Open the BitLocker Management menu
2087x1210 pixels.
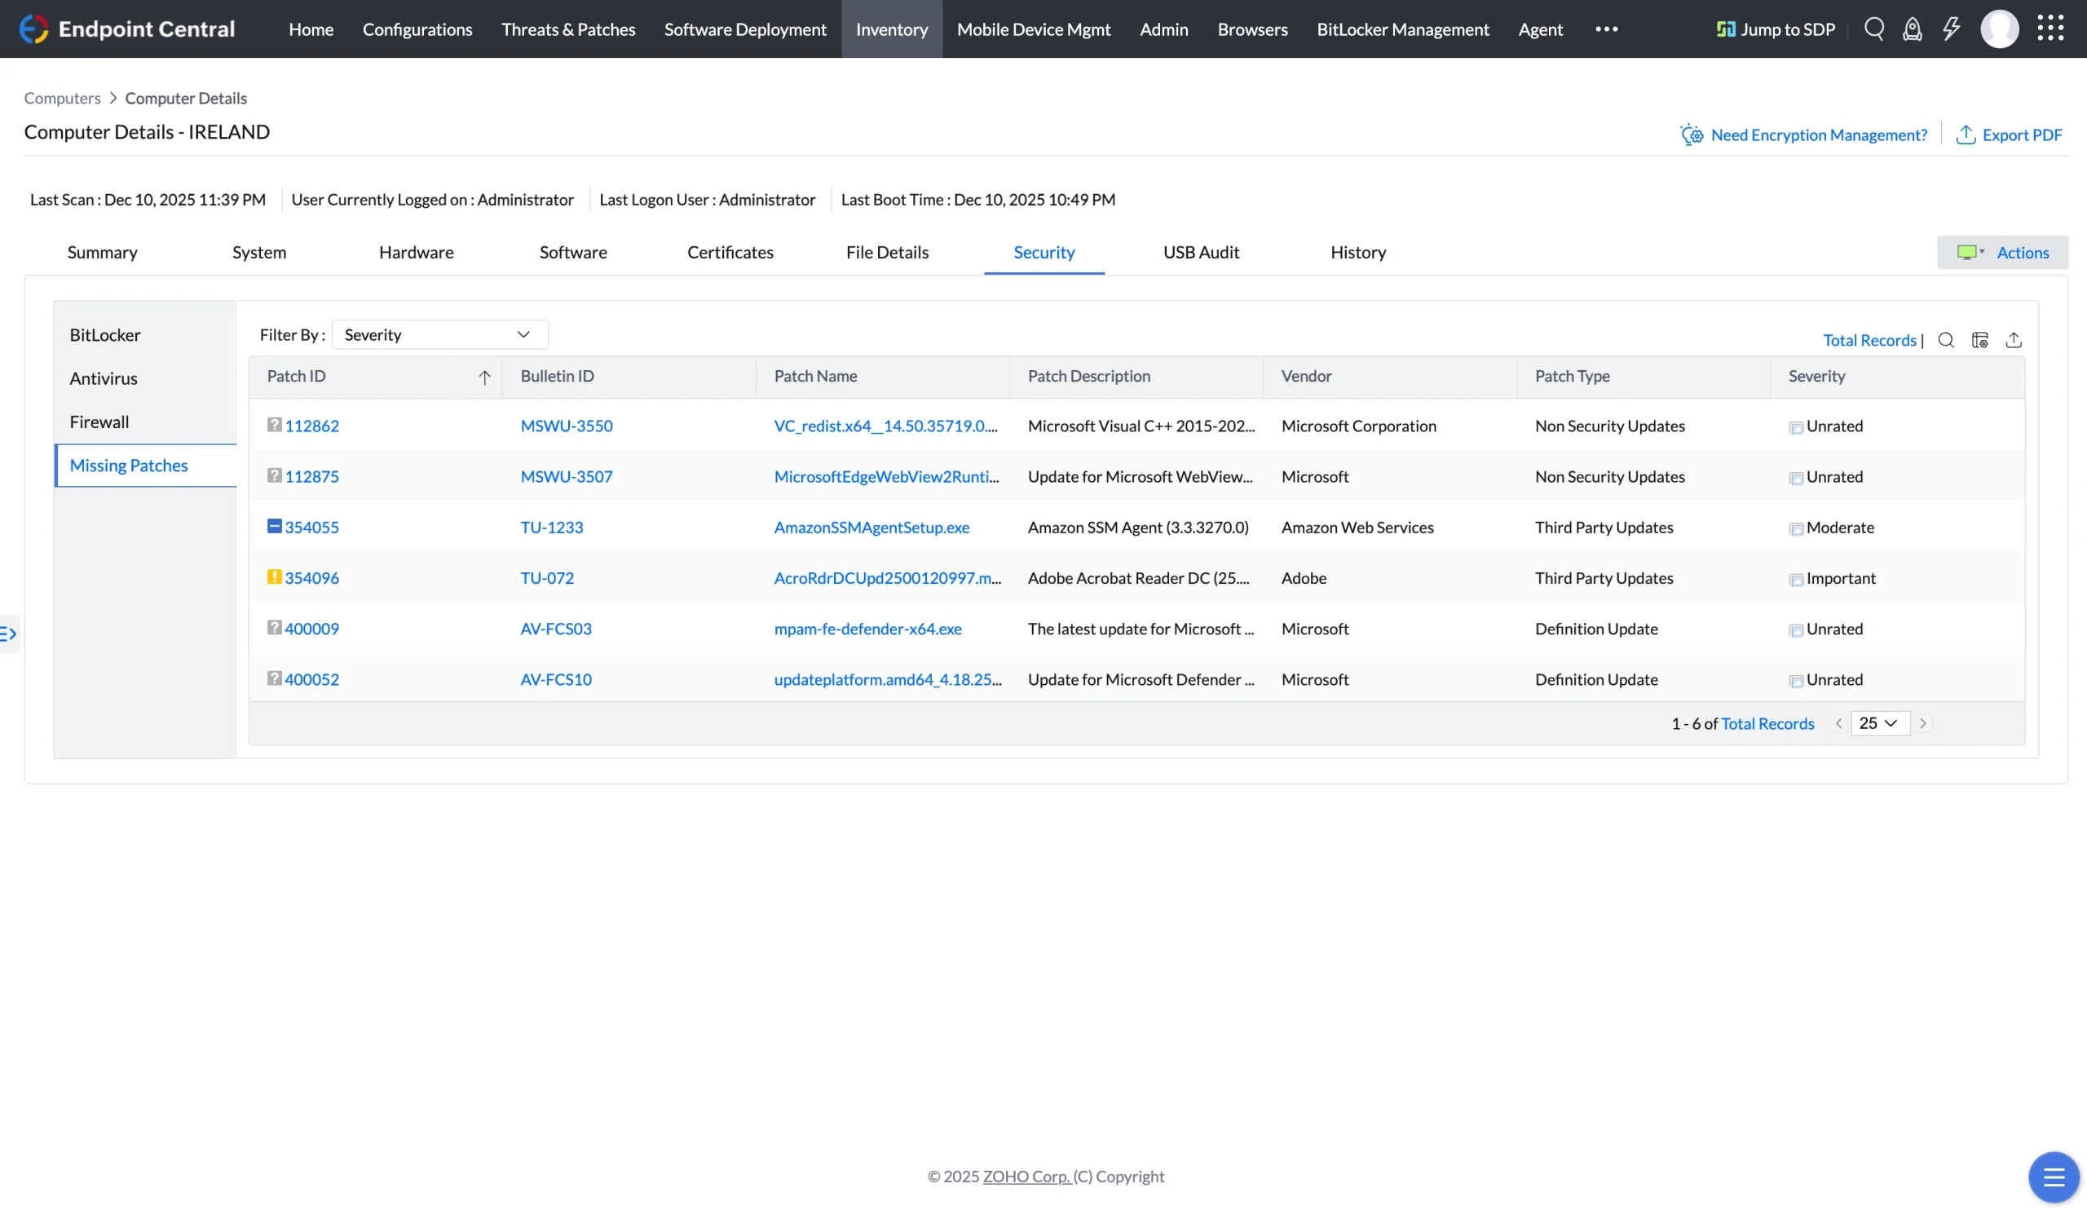coord(1403,29)
